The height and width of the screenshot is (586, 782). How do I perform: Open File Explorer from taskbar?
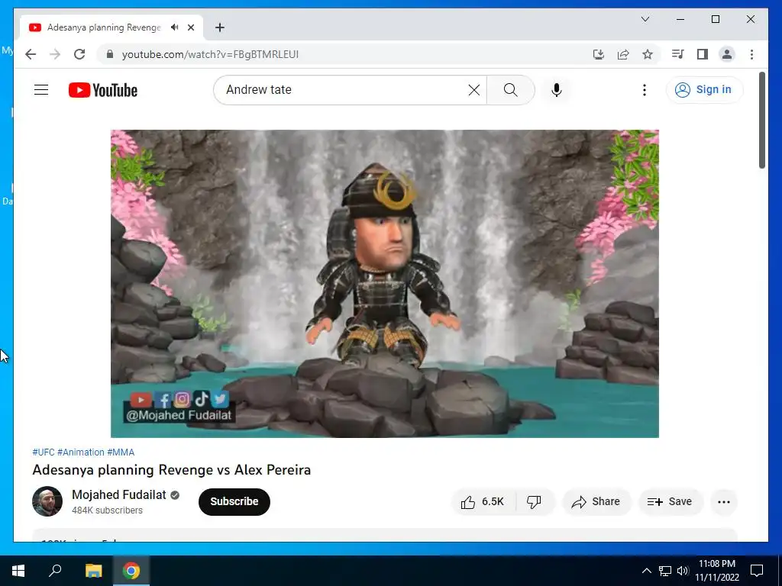click(x=93, y=571)
